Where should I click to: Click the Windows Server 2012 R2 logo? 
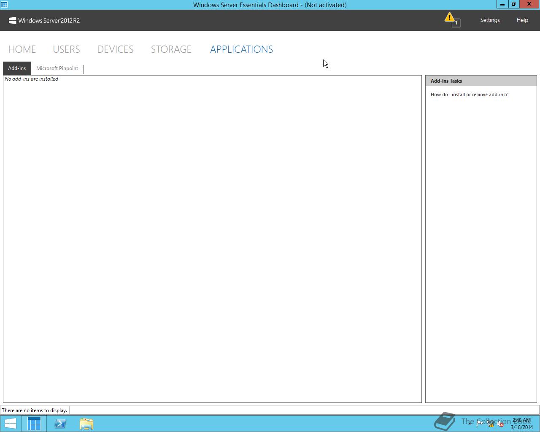(x=44, y=20)
